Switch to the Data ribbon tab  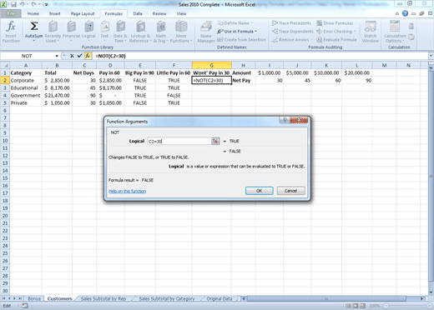click(x=138, y=13)
